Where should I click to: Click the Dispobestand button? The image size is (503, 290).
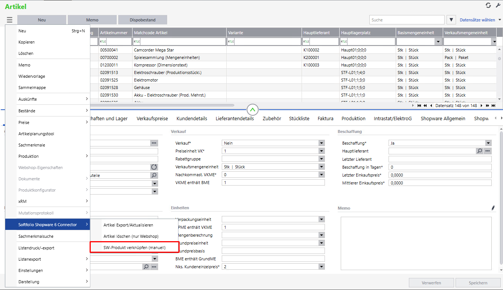tap(142, 20)
